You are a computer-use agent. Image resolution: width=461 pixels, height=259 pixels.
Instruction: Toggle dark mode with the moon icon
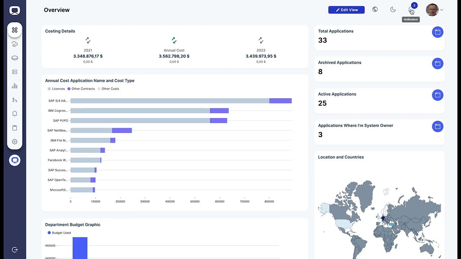tap(393, 10)
